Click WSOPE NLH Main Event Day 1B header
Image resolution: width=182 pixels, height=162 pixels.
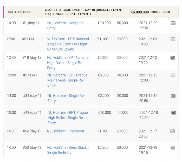click(83, 12)
